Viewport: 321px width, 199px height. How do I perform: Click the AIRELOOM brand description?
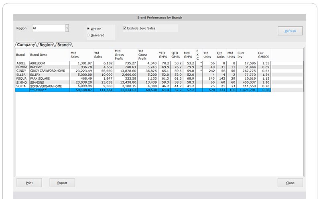37,63
